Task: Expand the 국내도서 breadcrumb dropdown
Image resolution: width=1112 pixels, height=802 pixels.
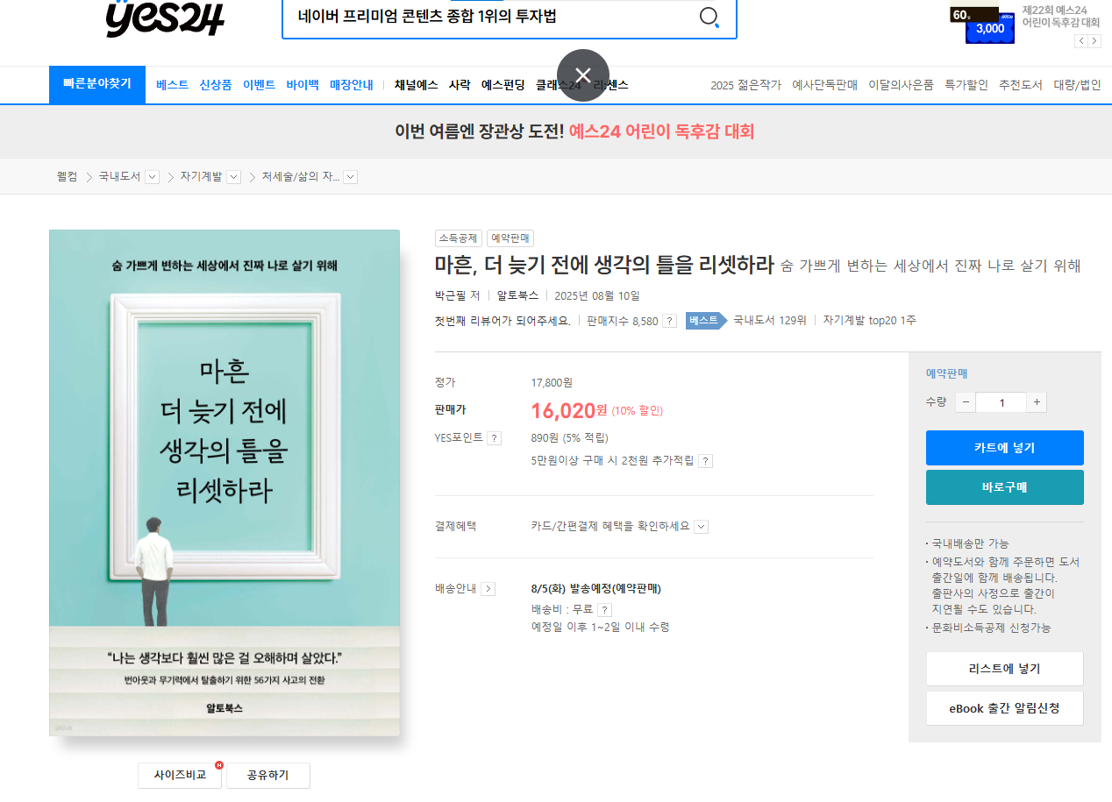Action: (x=152, y=176)
